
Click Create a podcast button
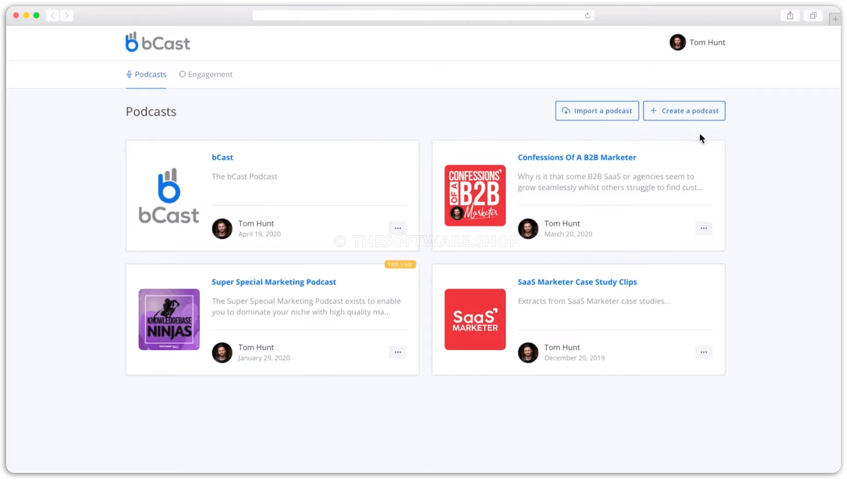684,111
